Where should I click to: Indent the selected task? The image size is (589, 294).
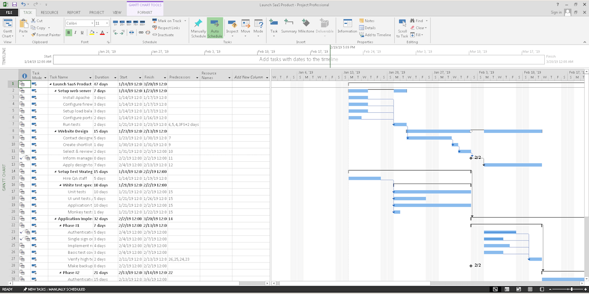pyautogui.click(x=122, y=33)
